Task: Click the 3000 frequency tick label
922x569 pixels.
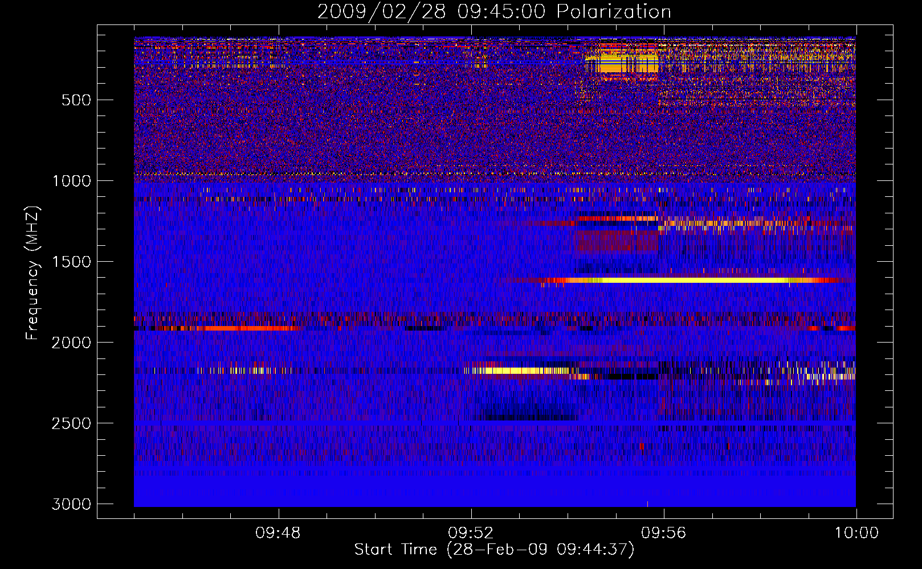Action: pos(71,504)
